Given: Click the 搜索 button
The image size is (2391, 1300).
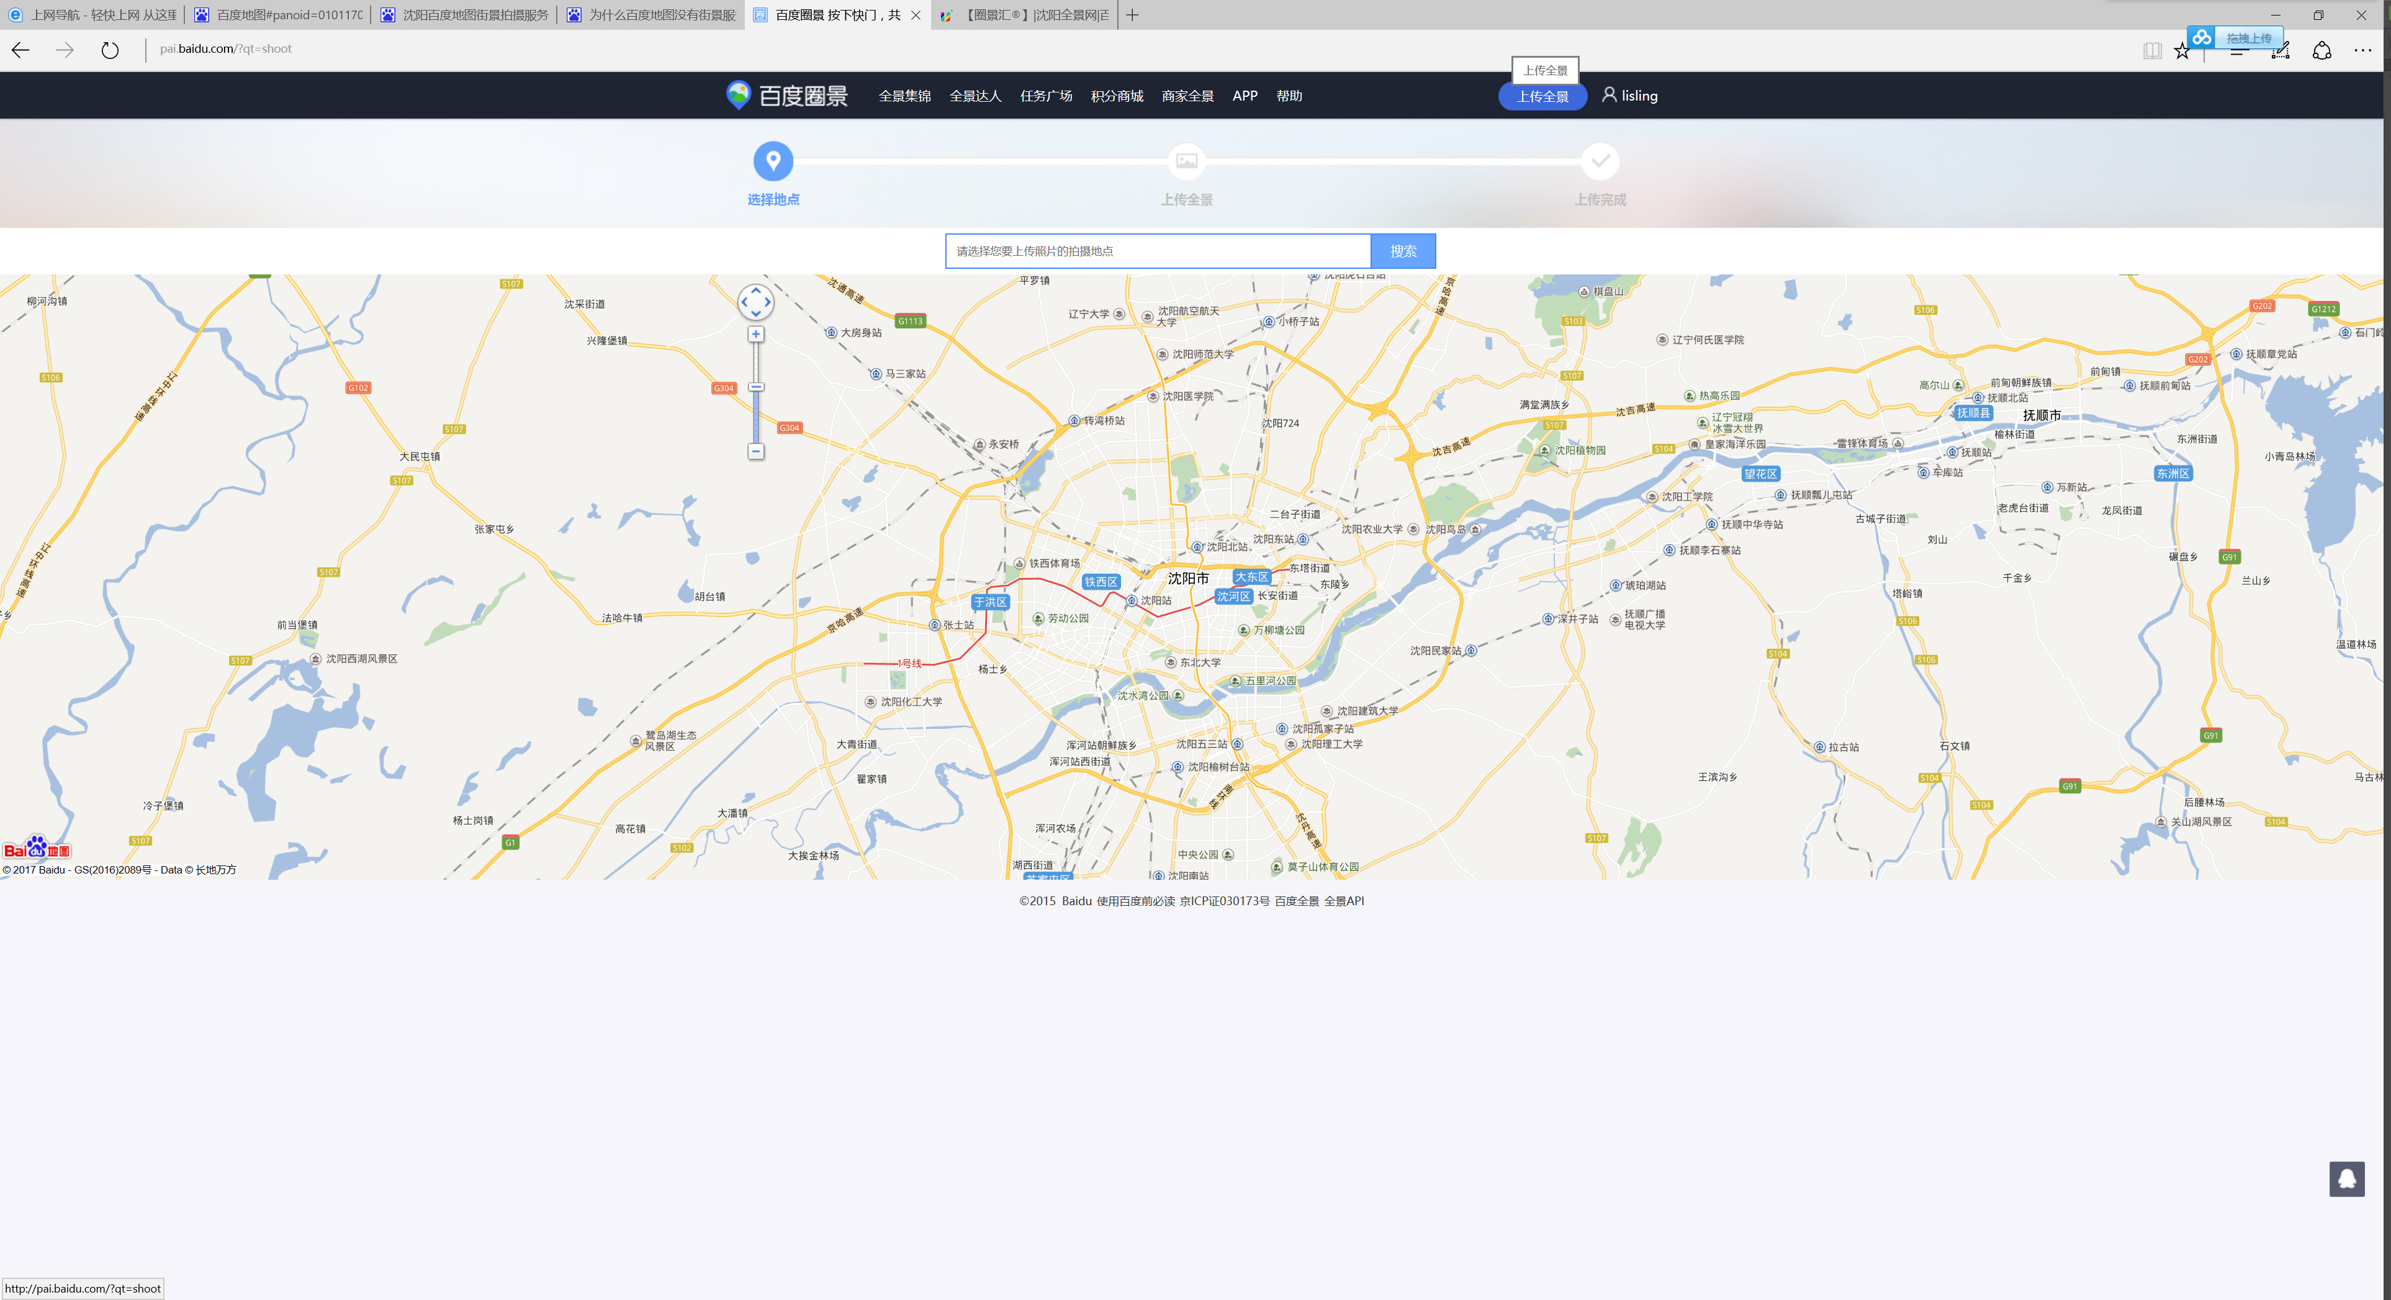Looking at the screenshot, I should pyautogui.click(x=1402, y=251).
